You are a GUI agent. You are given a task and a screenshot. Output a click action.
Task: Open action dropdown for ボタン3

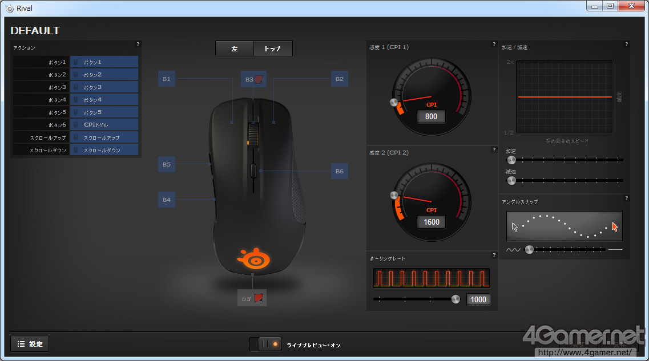click(x=104, y=87)
